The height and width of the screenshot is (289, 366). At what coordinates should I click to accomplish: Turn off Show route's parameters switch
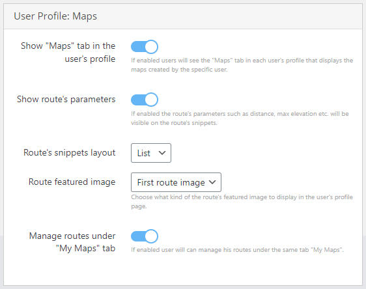[x=145, y=100]
